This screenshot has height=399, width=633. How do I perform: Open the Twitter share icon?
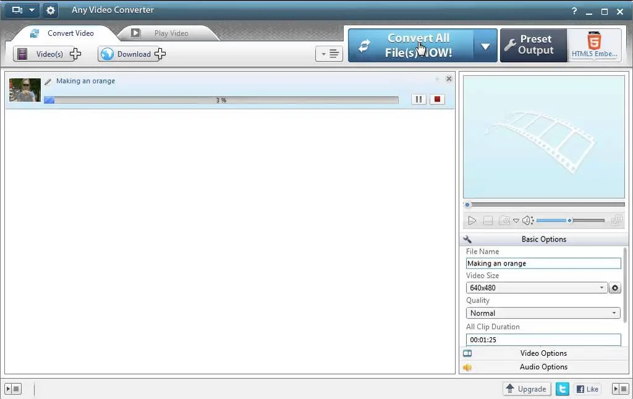(563, 389)
